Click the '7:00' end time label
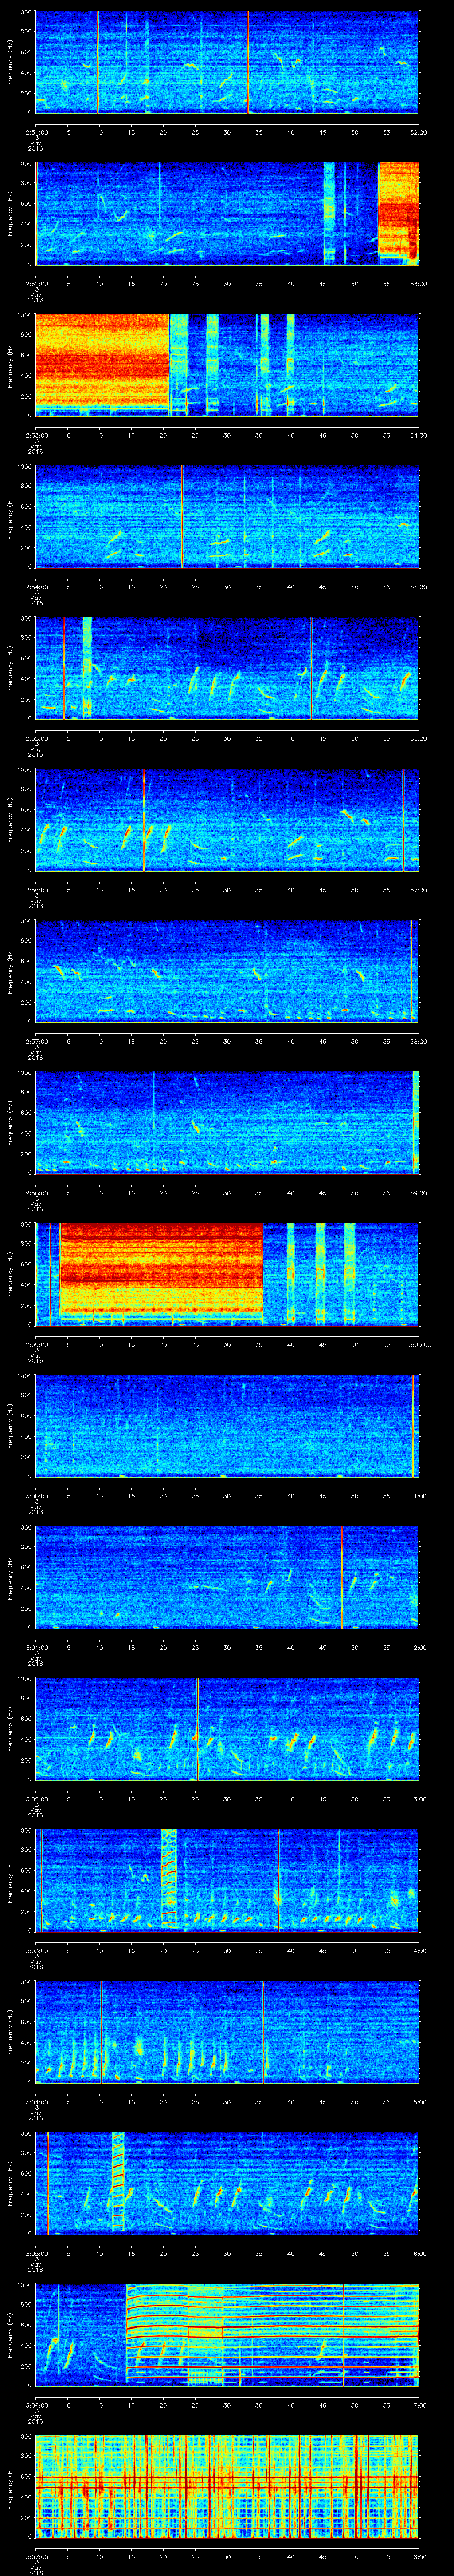 (x=420, y=2404)
